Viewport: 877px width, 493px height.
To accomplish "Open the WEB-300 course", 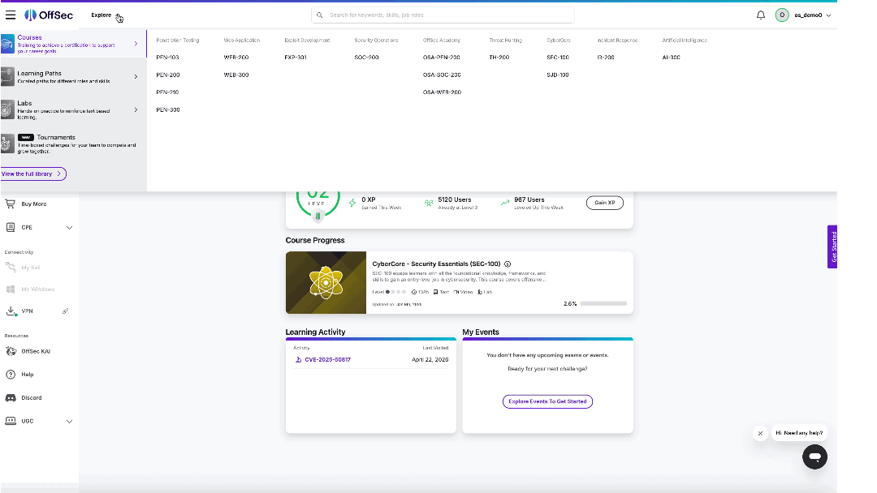I will point(236,75).
